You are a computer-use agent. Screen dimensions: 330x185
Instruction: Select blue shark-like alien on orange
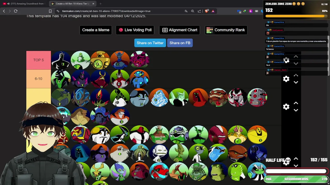click(x=218, y=153)
